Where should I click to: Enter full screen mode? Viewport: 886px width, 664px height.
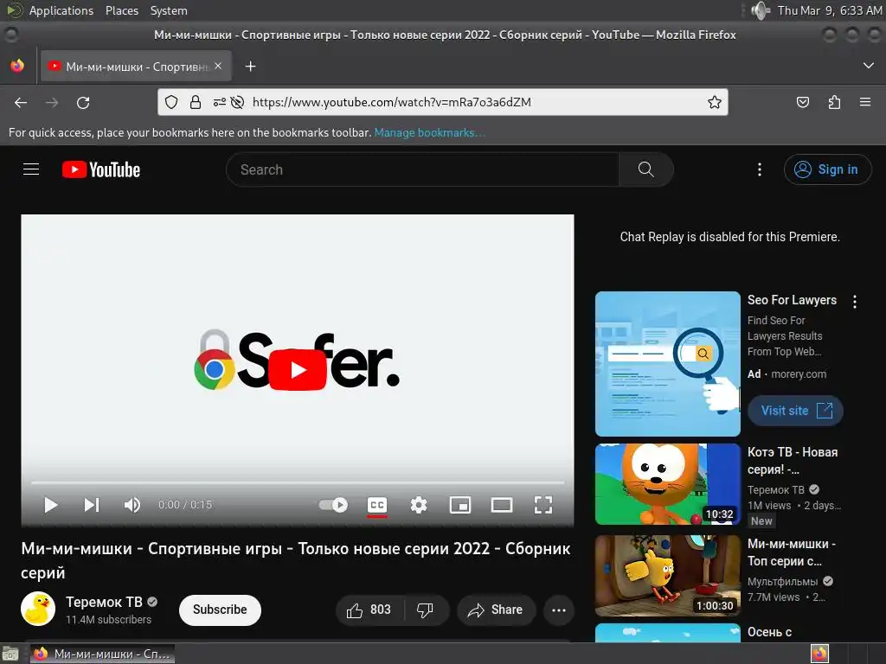(543, 505)
